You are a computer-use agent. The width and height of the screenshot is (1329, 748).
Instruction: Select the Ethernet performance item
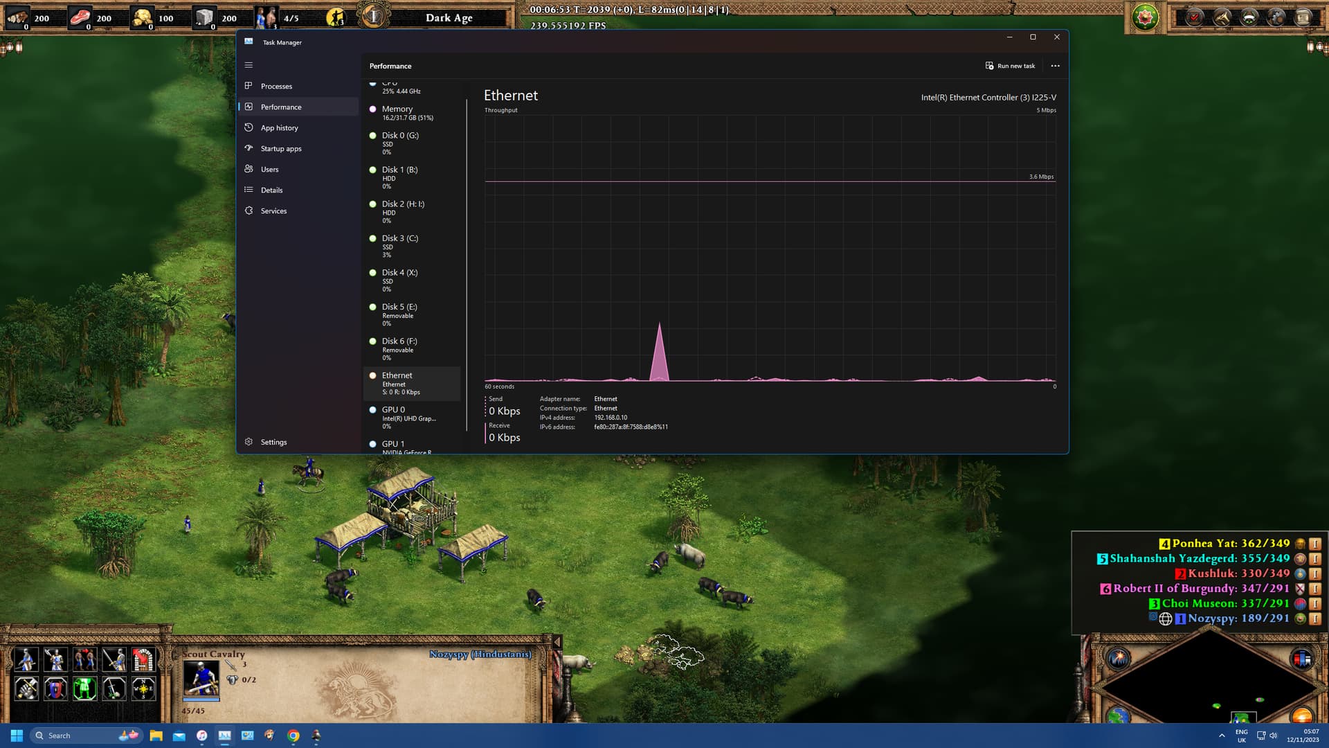point(412,384)
